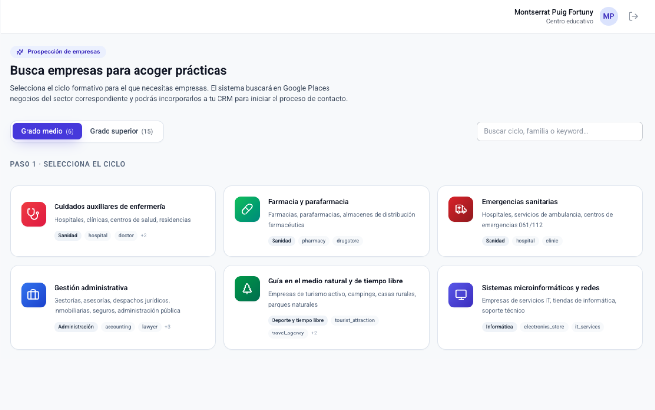Screen dimensions: 655x410
Task: Focus the Buscar ciclo search field
Action: point(560,131)
